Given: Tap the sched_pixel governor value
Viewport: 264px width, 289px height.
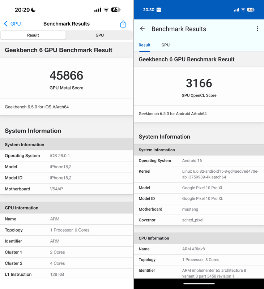Looking at the screenshot, I should pyautogui.click(x=193, y=220).
